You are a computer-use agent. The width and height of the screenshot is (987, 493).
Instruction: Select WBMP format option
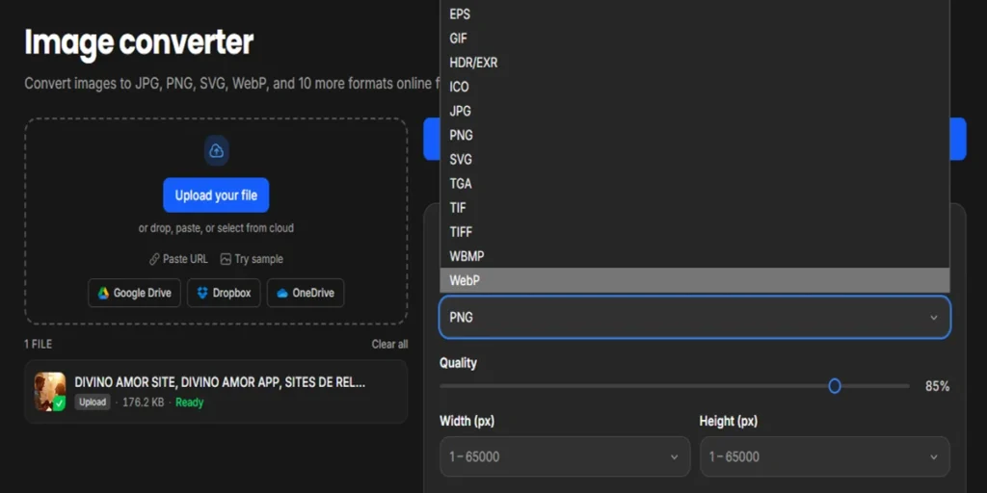tap(694, 256)
